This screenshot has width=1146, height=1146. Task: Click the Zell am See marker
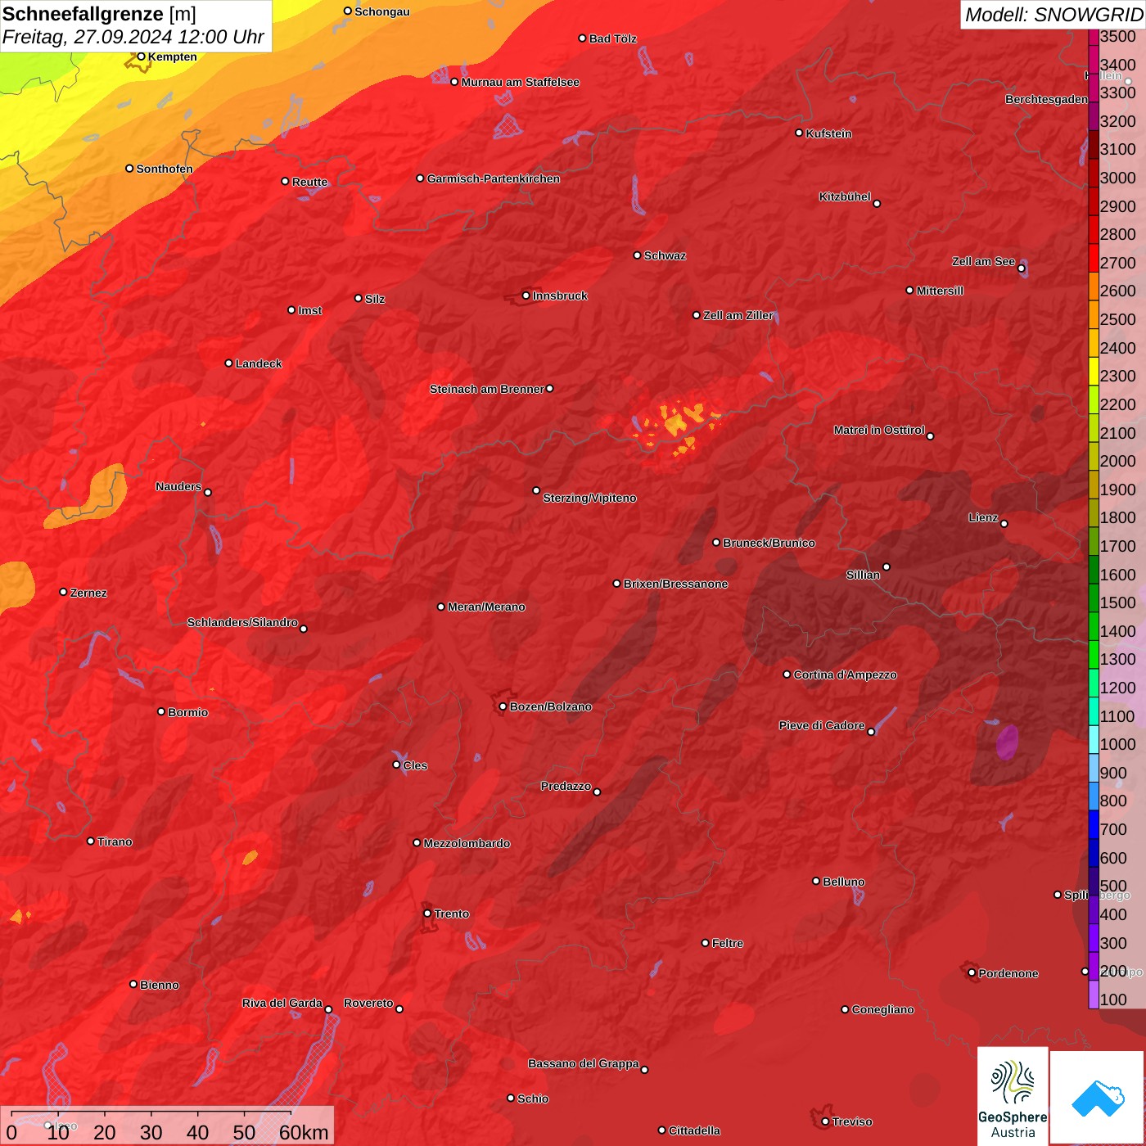1022,268
